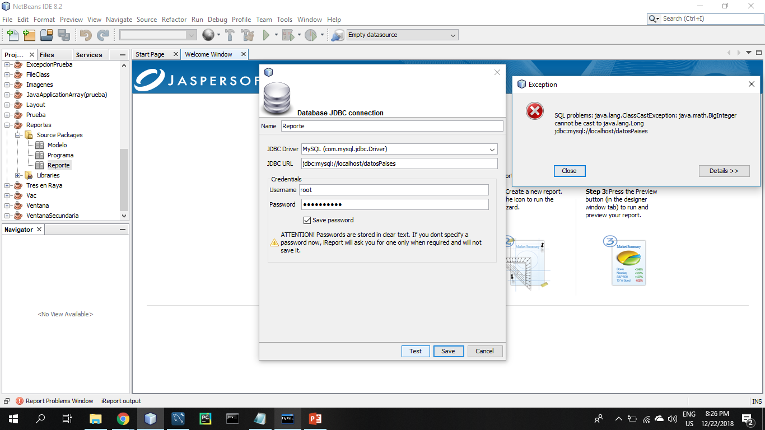Open PyCharm from the taskbar
This screenshot has height=430, width=765.
pos(206,419)
